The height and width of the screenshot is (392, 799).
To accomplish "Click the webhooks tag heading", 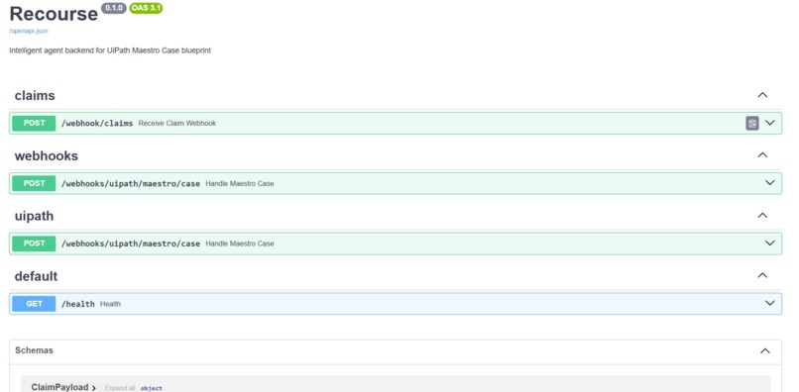I will (x=47, y=155).
